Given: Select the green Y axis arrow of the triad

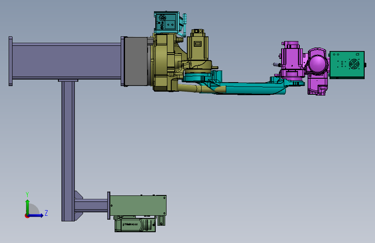Looking at the screenshot, I should 28,207.
